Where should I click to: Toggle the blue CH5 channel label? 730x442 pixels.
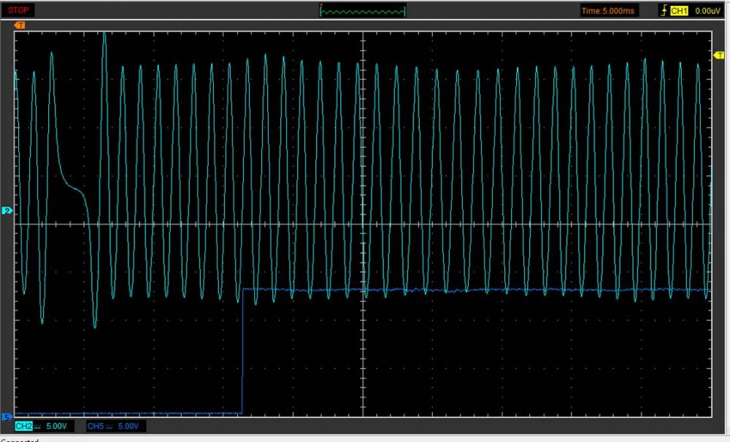(x=95, y=426)
